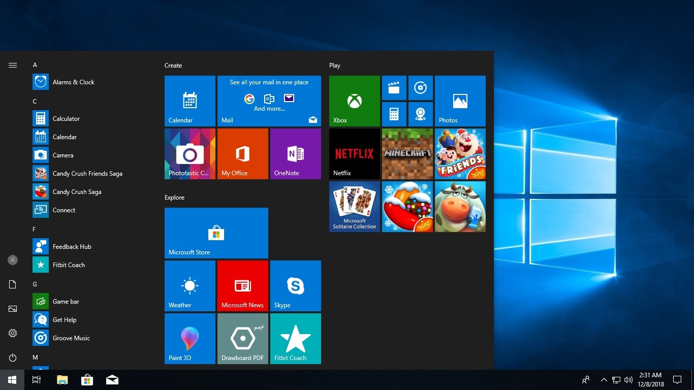Launch the Xbox tile
Image resolution: width=694 pixels, height=390 pixels.
click(x=355, y=101)
